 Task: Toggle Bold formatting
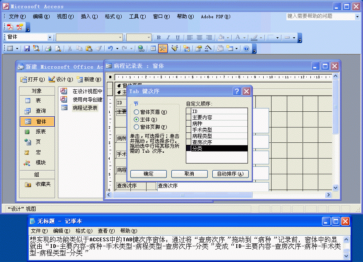pos(159,38)
